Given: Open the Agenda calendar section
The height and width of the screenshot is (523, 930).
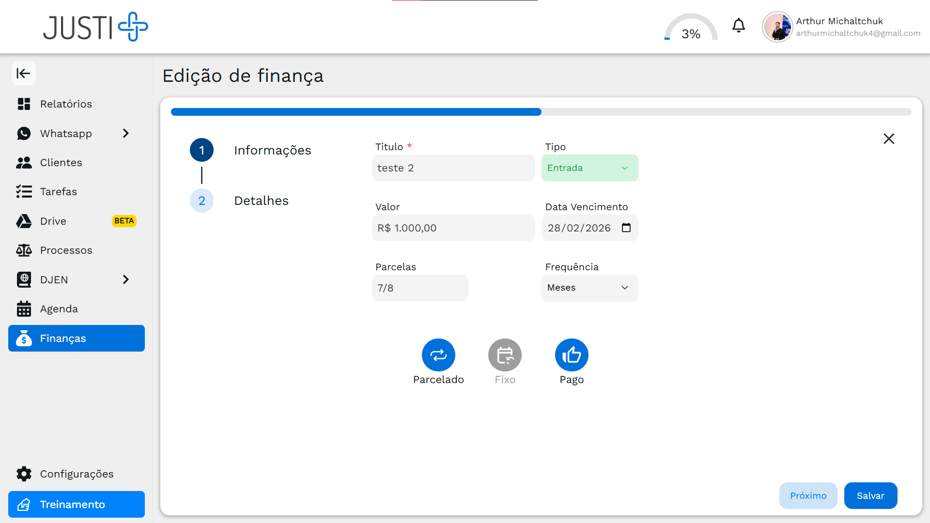Looking at the screenshot, I should (59, 308).
